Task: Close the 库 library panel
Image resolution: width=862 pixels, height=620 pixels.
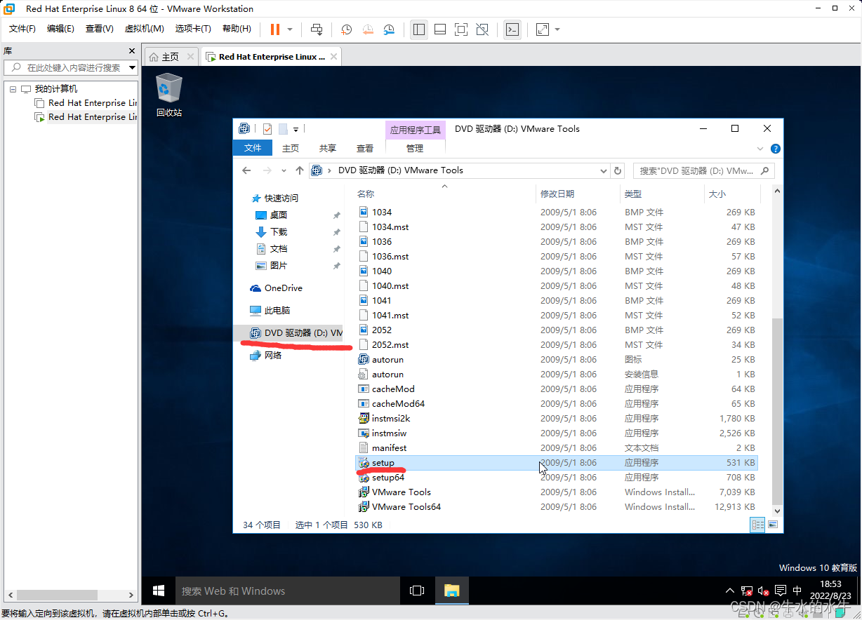Action: 132,51
